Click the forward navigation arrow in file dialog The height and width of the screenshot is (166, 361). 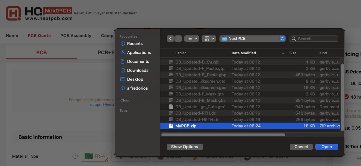178,39
